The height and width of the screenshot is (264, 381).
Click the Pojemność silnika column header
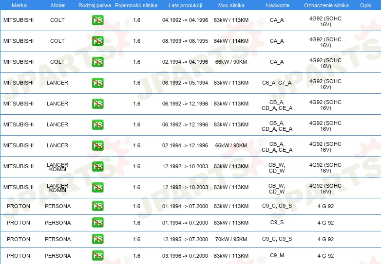[x=136, y=5]
